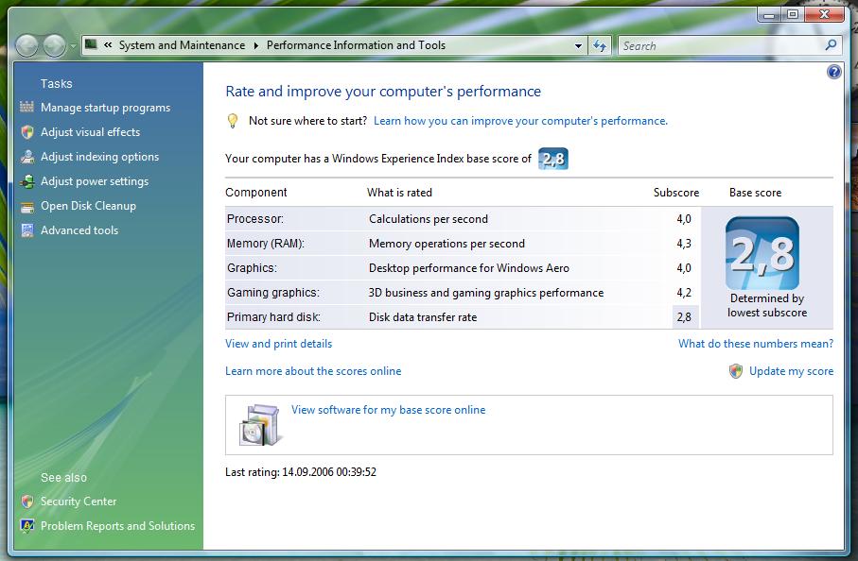
Task: Minimize the window
Action: point(769,15)
